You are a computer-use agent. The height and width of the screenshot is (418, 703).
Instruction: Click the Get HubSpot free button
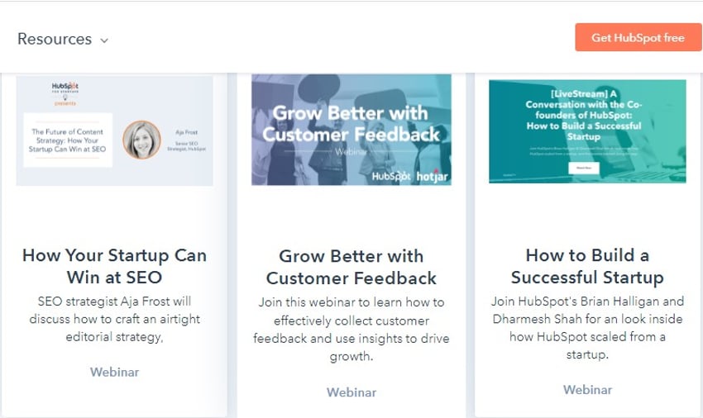[638, 38]
